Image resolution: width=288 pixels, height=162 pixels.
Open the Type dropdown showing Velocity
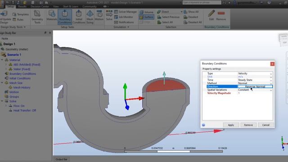(271, 74)
